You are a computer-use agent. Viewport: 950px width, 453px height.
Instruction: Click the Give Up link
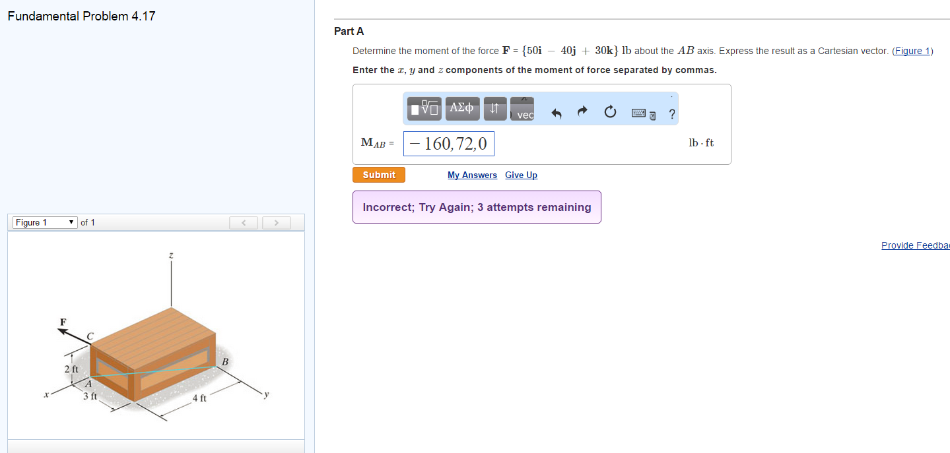coord(521,175)
